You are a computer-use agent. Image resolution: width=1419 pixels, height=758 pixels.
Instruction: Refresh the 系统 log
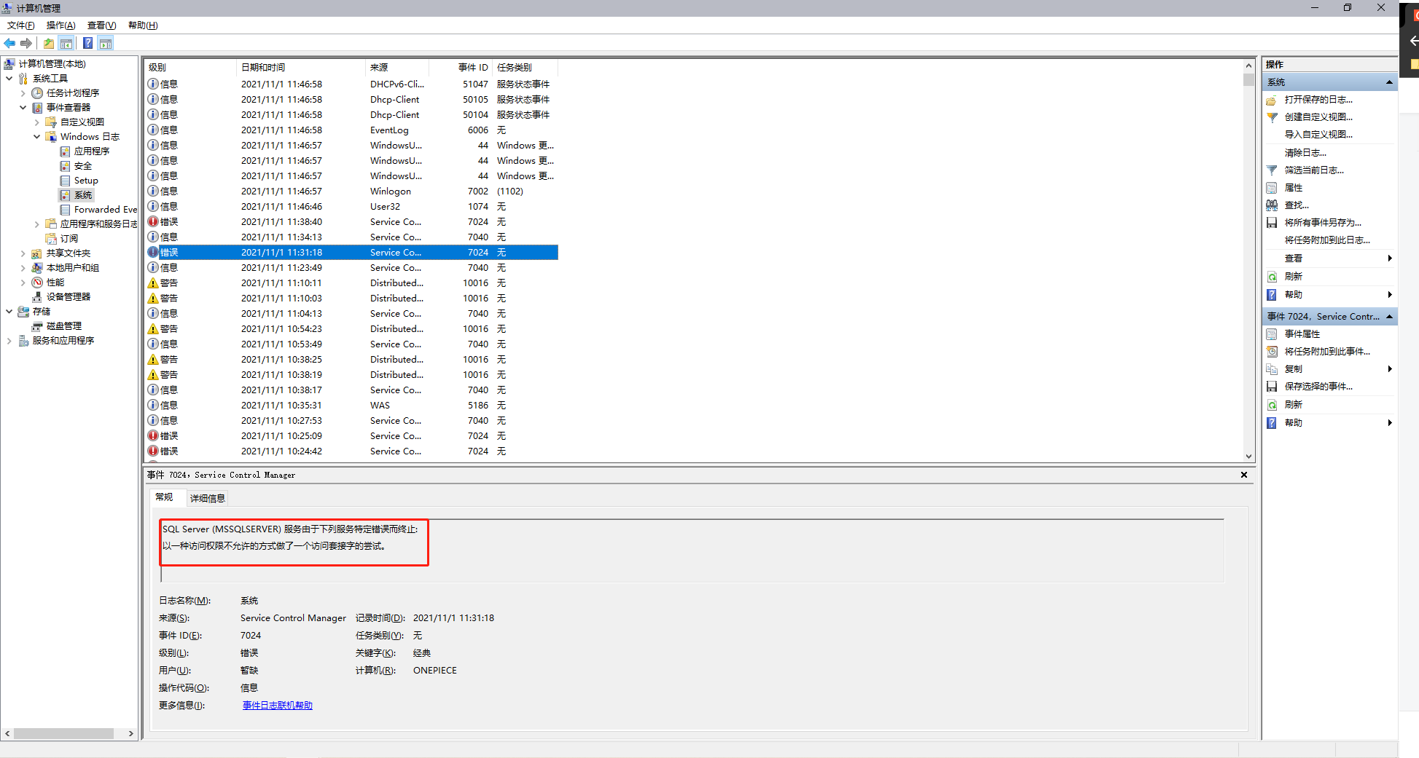coord(1294,276)
